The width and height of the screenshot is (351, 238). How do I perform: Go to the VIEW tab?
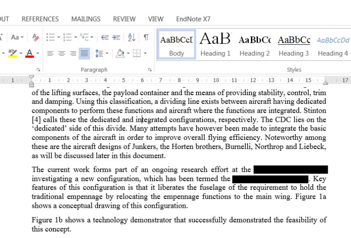[x=156, y=19]
